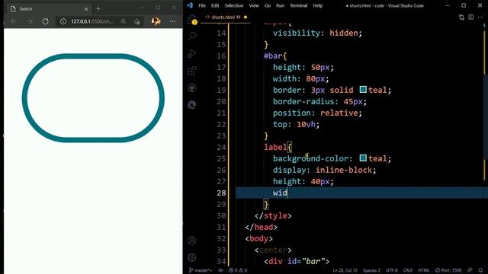488x274 pixels.
Task: Click the browser address bar URL
Action: pos(91,21)
